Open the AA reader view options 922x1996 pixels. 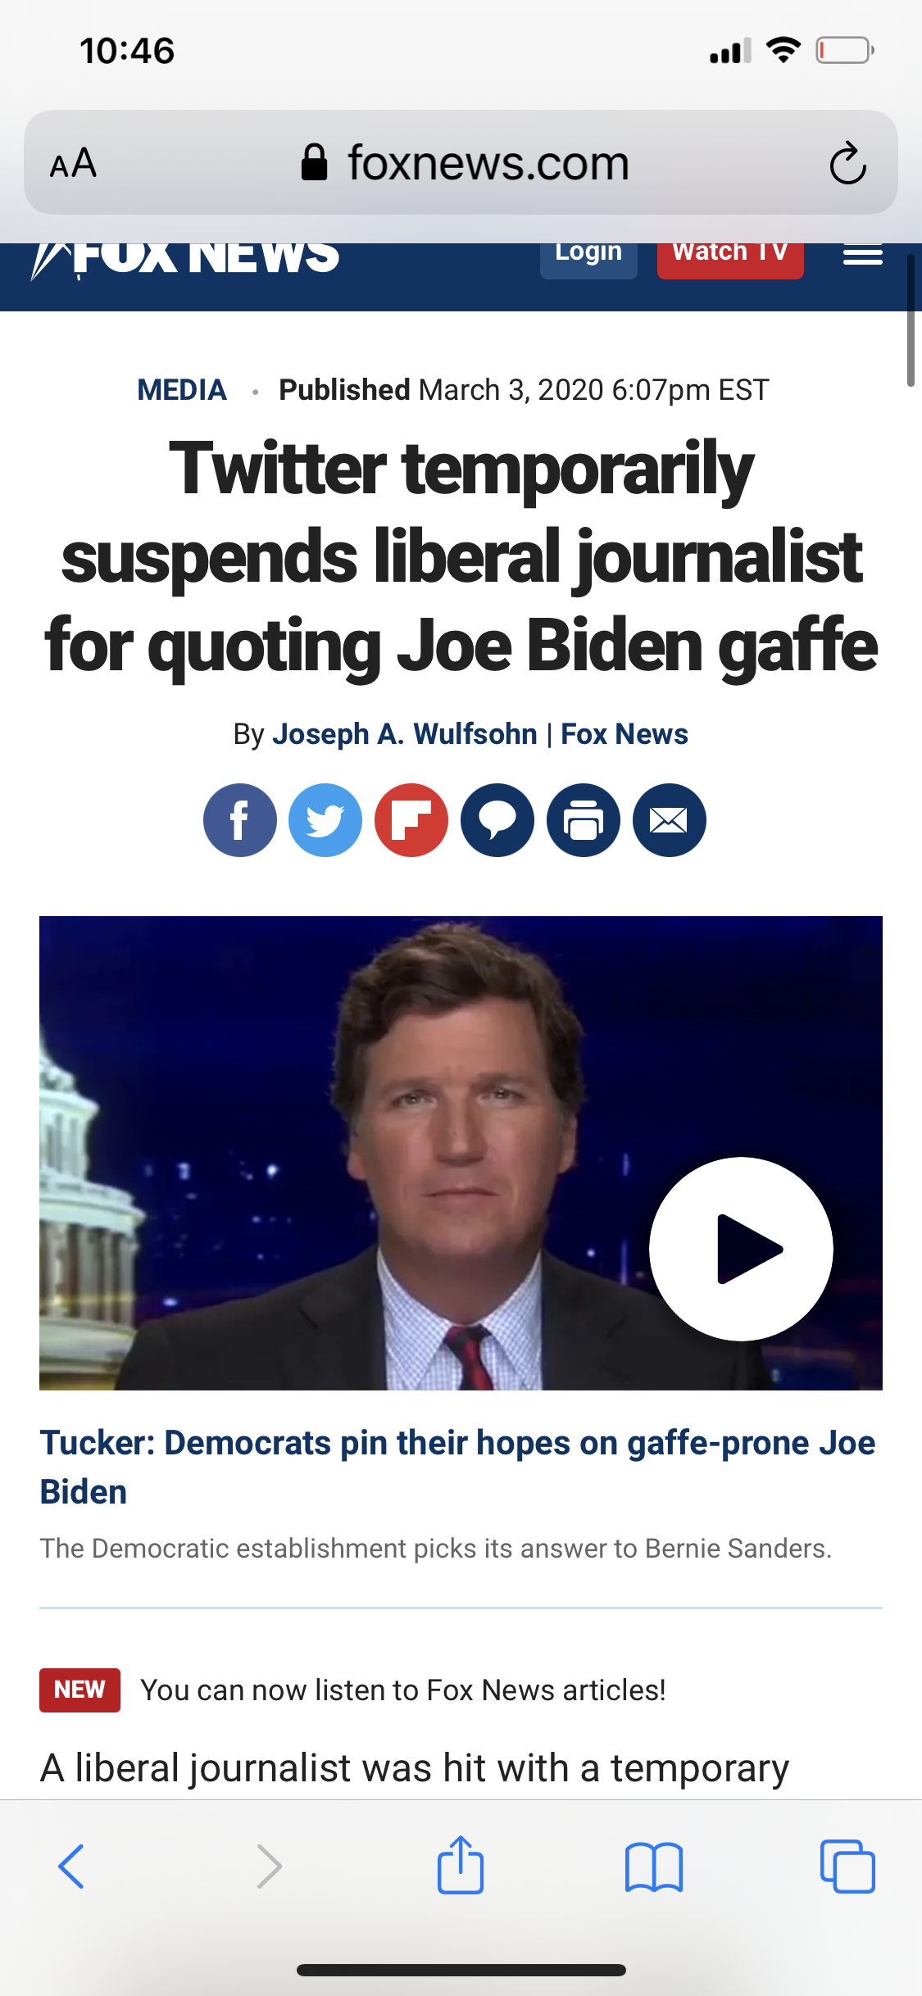(x=74, y=163)
